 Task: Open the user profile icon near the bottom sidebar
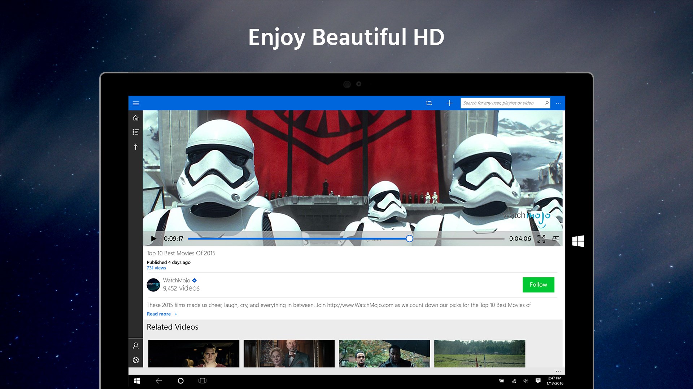(136, 345)
